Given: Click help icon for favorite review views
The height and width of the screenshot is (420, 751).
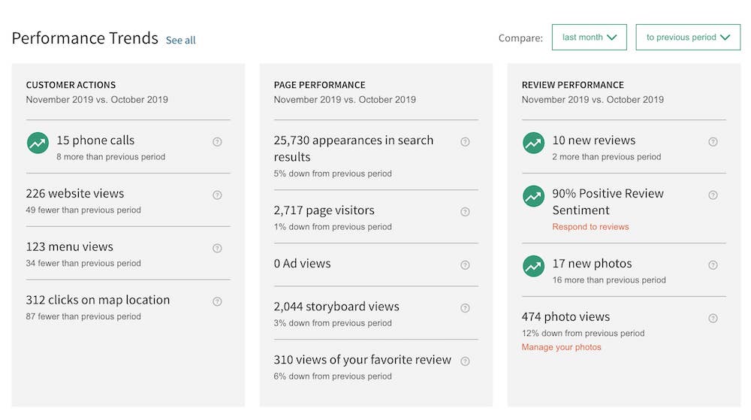Looking at the screenshot, I should pos(465,361).
